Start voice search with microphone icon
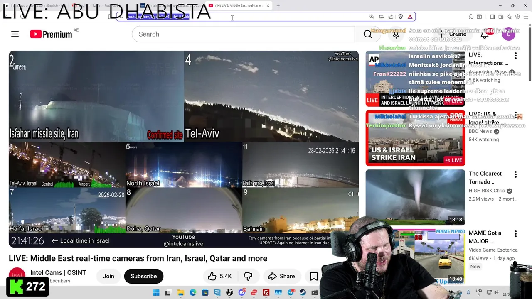Viewport: 532px width, 299px height. point(396,34)
